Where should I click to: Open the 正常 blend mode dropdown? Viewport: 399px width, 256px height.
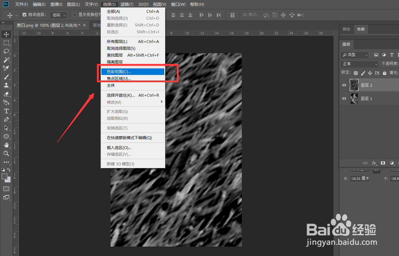tap(360, 64)
